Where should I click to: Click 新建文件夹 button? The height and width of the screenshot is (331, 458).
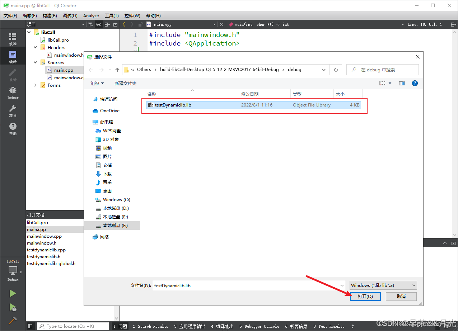pyautogui.click(x=126, y=83)
